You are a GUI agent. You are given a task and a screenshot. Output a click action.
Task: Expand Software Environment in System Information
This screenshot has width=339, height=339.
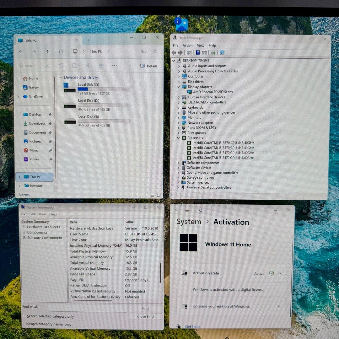click(24, 238)
